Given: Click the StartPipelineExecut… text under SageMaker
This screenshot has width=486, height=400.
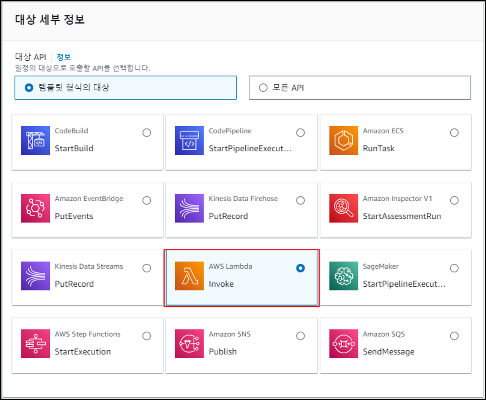Looking at the screenshot, I should point(404,284).
